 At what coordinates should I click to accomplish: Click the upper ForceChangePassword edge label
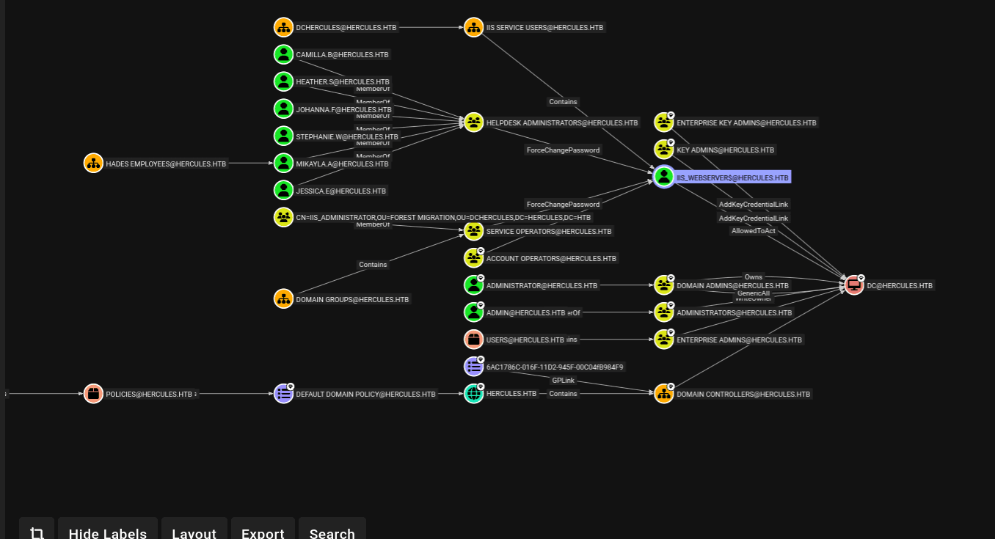563,150
